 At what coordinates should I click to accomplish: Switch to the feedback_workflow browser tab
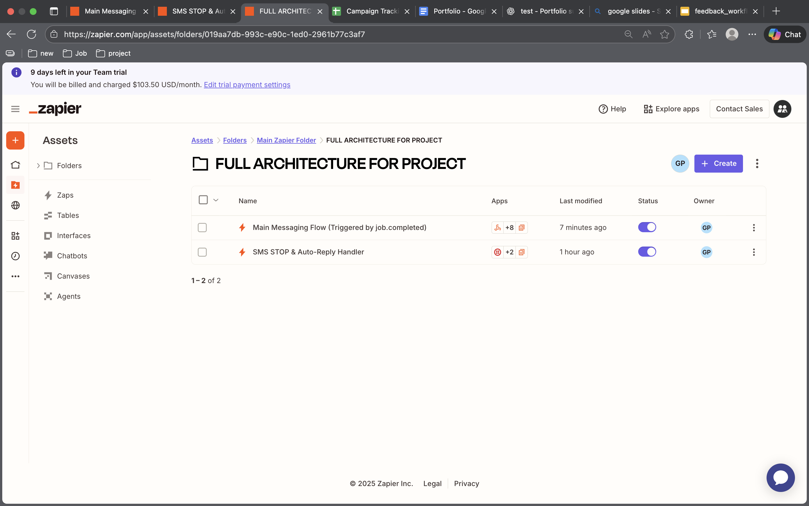coord(720,11)
